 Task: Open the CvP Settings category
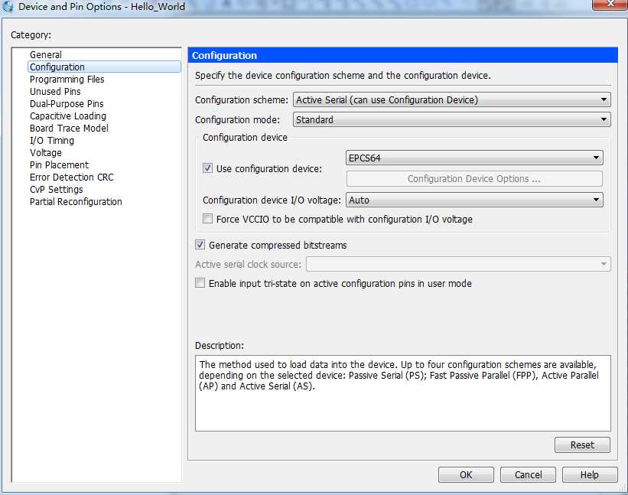[x=57, y=190]
